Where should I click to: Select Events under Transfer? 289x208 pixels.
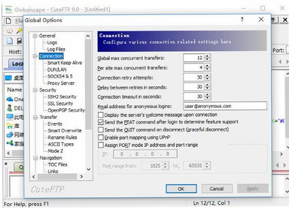(x=55, y=124)
